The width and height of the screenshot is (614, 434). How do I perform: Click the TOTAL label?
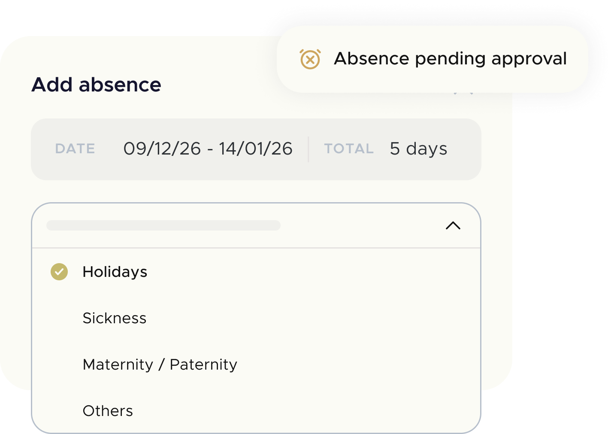pos(348,149)
